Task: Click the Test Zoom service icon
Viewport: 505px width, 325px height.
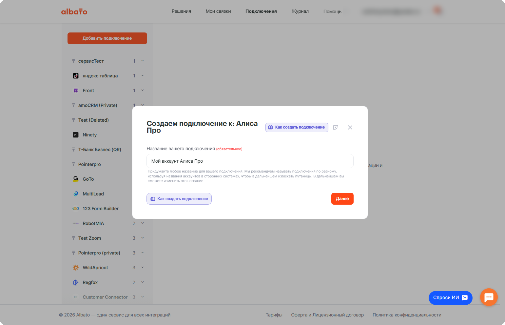Action: tap(73, 238)
